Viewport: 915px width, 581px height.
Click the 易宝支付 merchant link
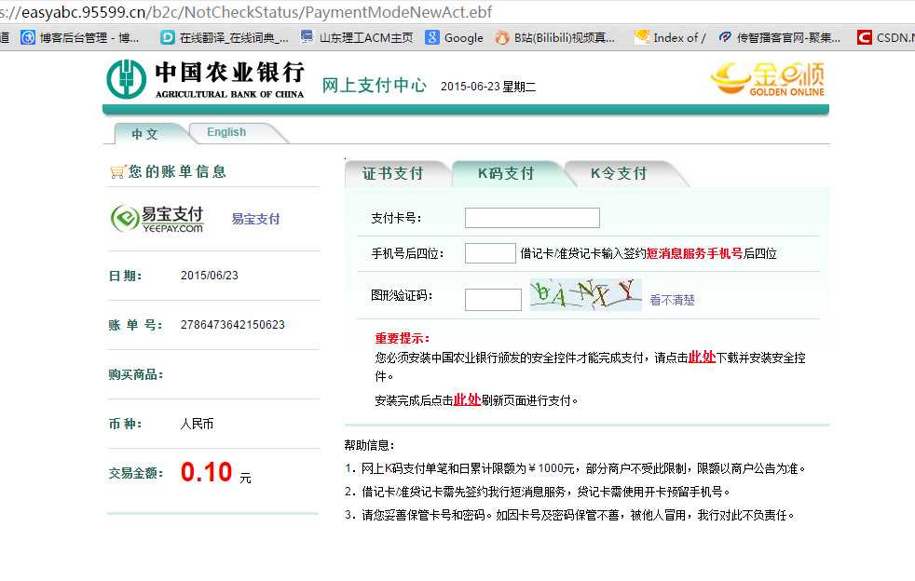[x=255, y=219]
